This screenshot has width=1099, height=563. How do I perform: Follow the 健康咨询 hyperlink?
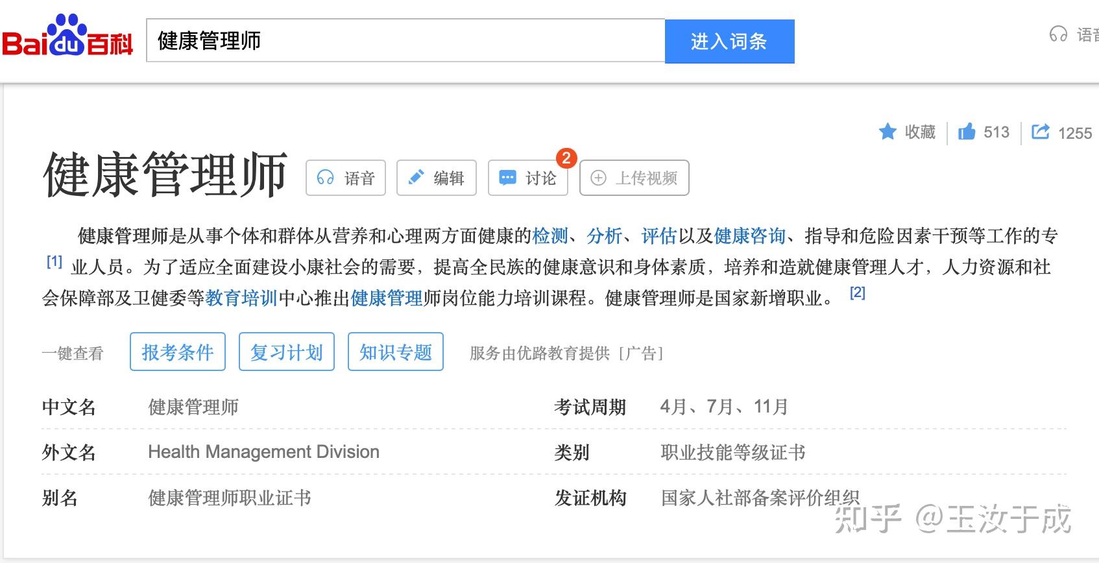tap(750, 235)
